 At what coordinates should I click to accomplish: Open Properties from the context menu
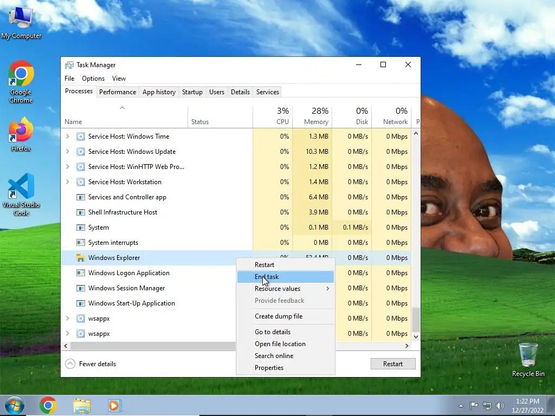pos(286,368)
